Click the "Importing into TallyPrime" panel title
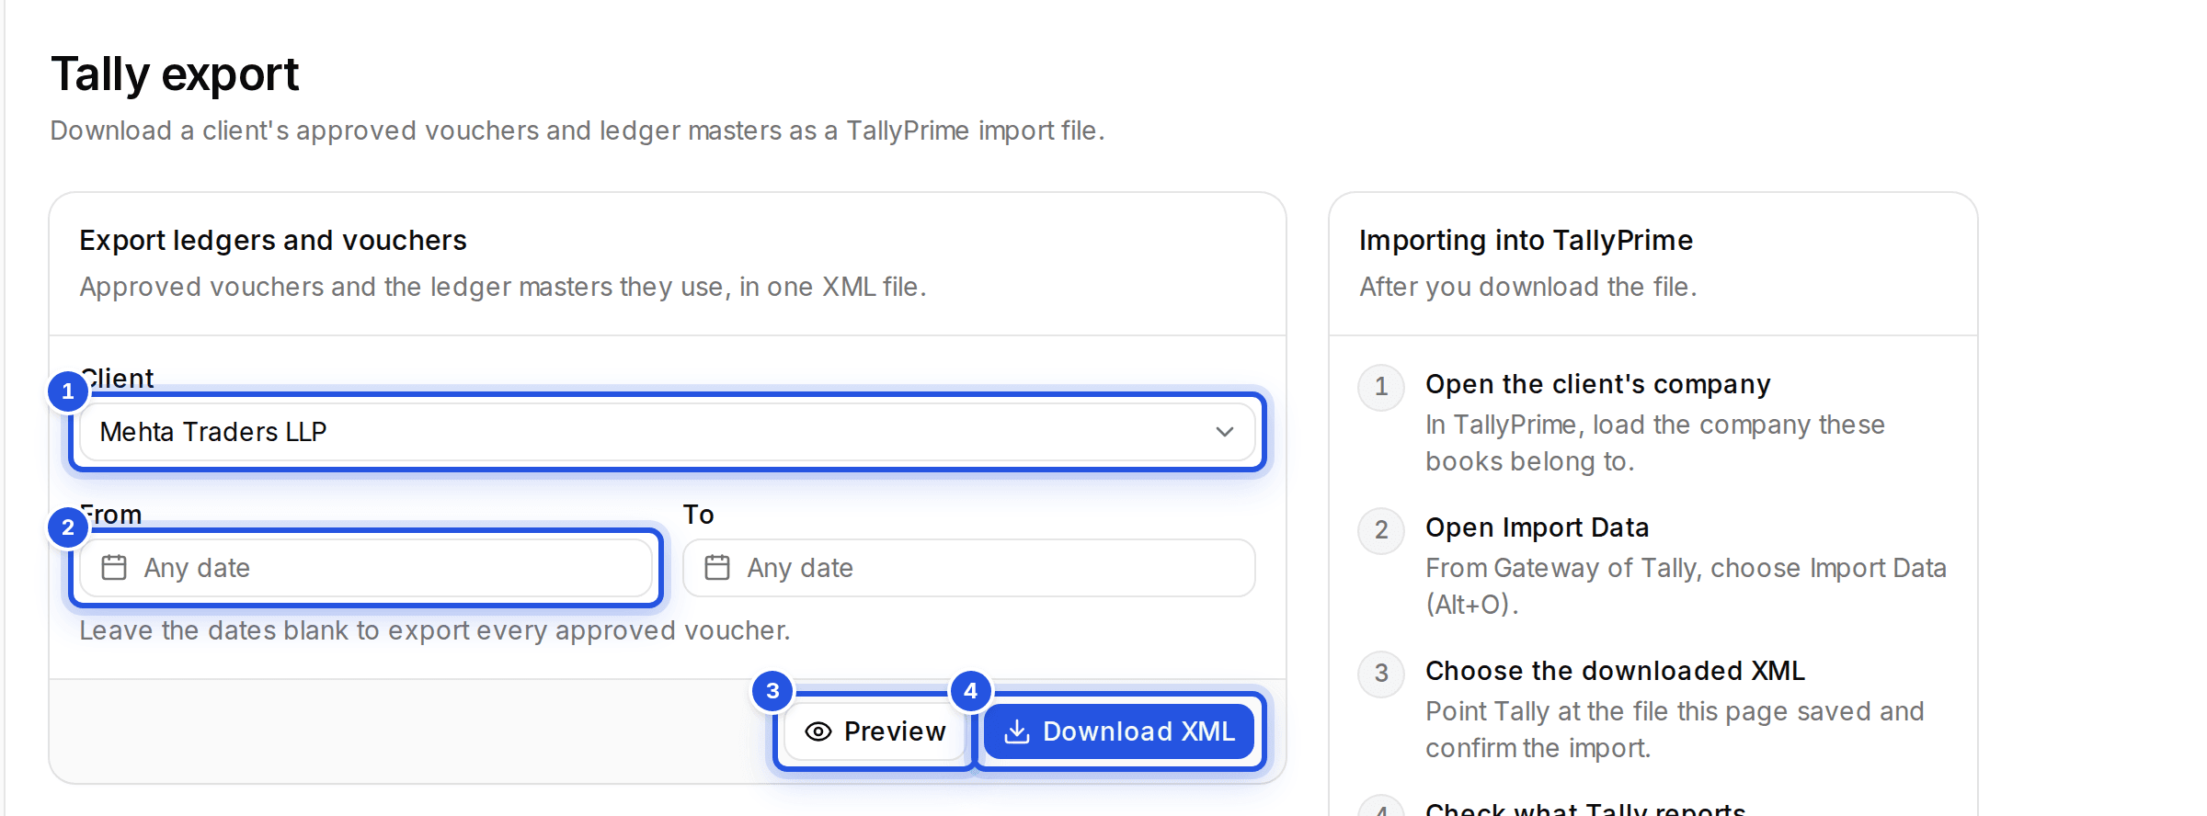The image size is (2207, 816). click(x=1526, y=241)
